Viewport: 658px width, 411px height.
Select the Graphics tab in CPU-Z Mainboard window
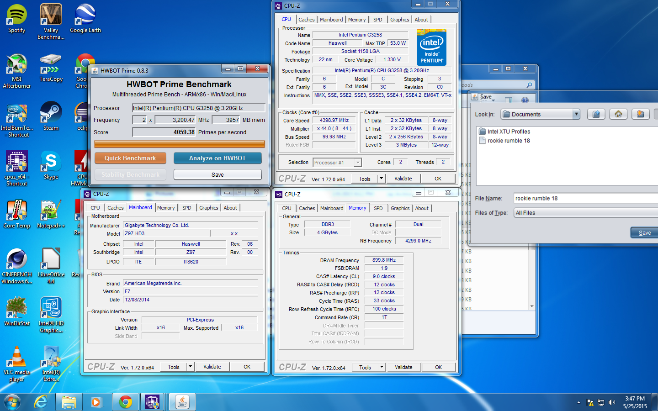[x=209, y=208]
